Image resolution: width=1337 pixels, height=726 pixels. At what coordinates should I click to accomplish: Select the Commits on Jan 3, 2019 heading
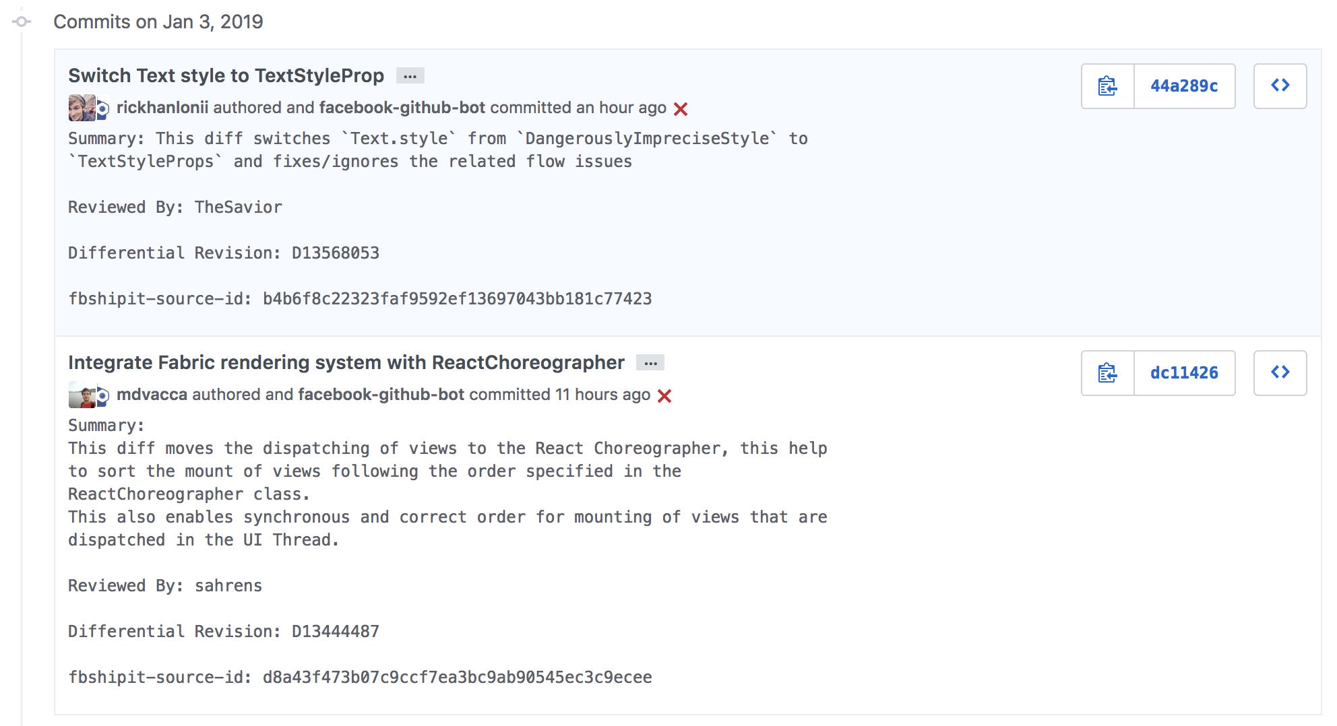(158, 22)
